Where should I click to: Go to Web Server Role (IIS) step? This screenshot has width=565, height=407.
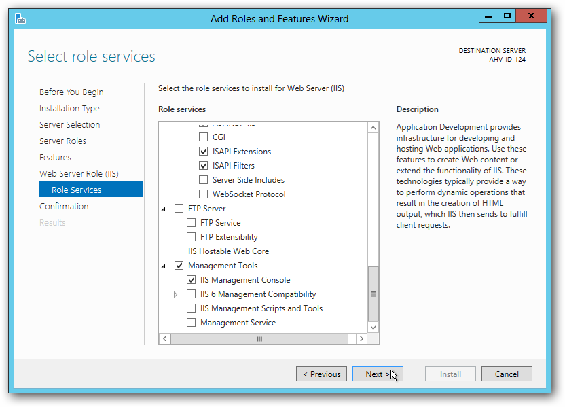pyautogui.click(x=79, y=174)
